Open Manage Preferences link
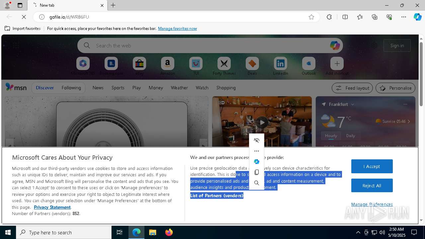Viewport: 425px width, 239px height. pos(372,204)
